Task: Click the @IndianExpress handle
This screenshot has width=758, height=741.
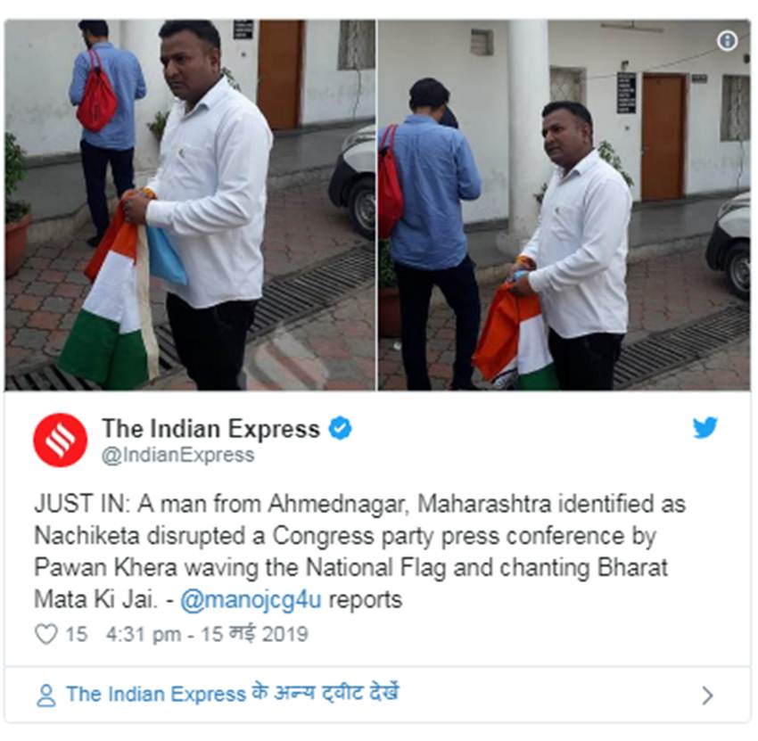Action: [x=177, y=456]
